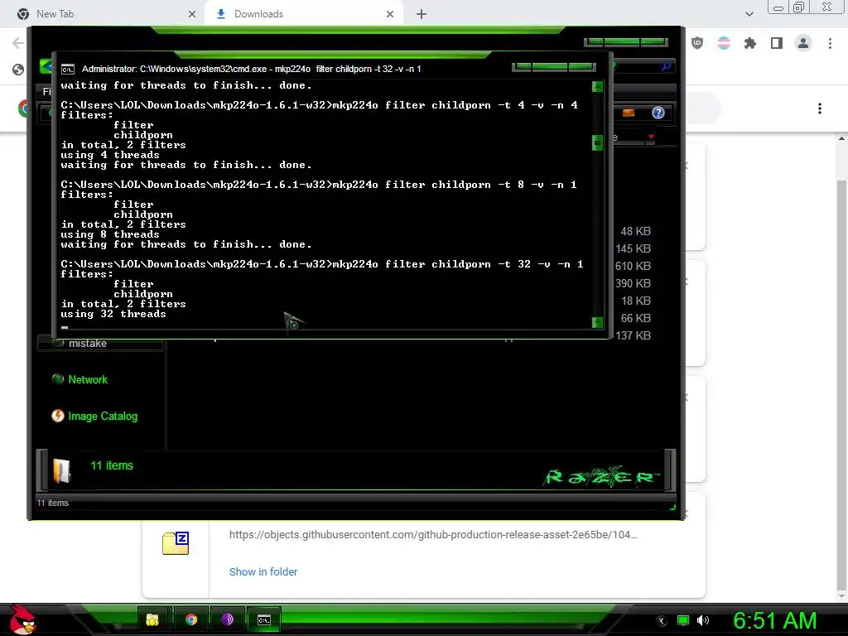
Task: Select the 18 KB file size entry
Action: tap(635, 301)
